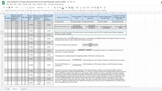Increase decimal places button

pyautogui.click(x=30, y=8)
